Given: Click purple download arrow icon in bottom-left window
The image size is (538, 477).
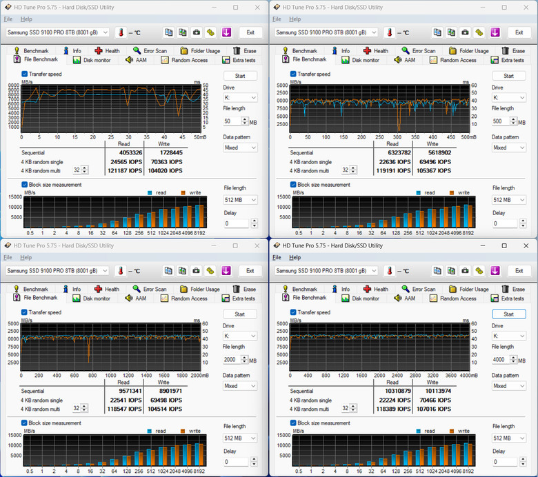Looking at the screenshot, I should 226,271.
